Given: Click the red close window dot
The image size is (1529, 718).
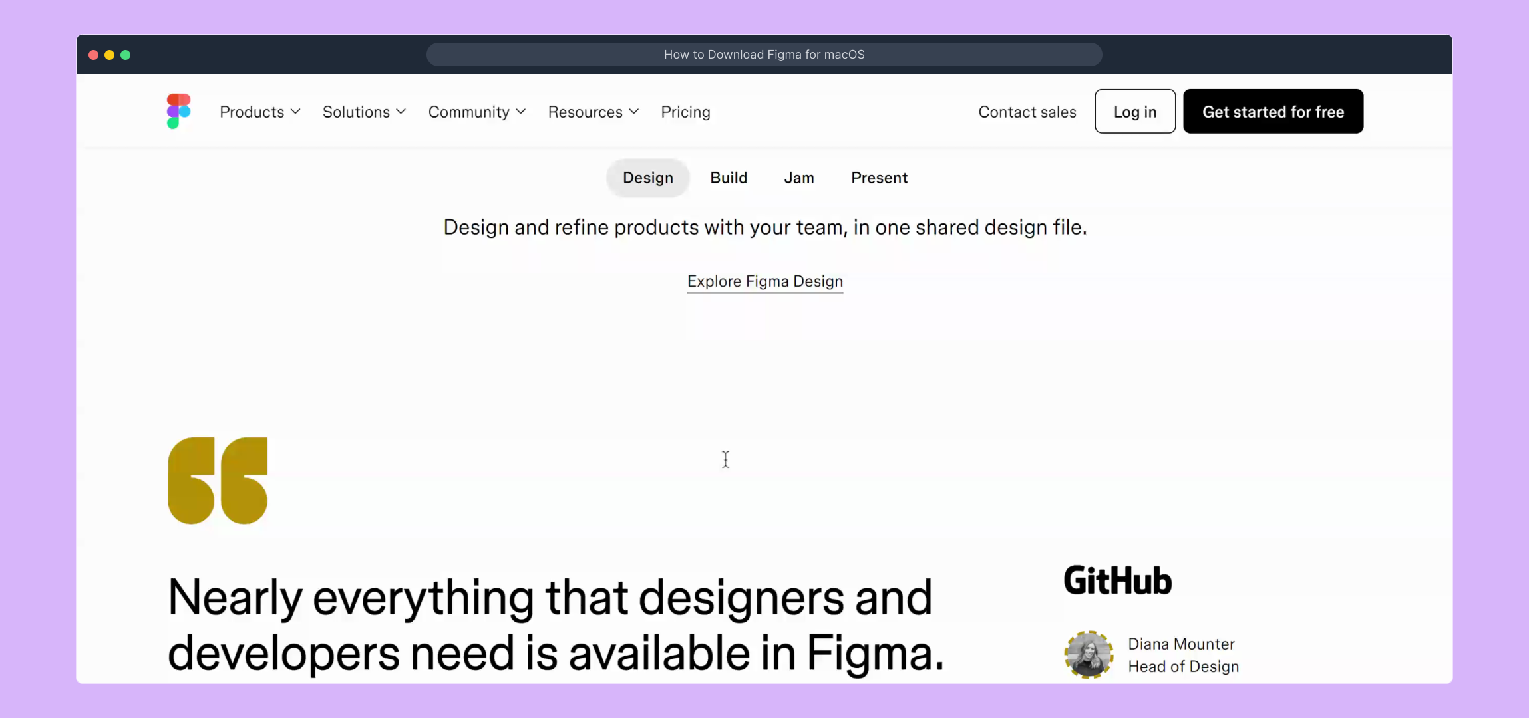Looking at the screenshot, I should click(94, 55).
